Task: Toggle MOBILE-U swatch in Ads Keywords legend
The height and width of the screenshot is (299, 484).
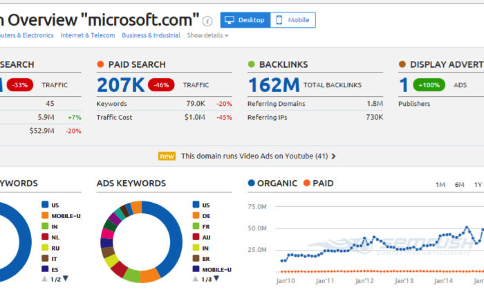Action: point(196,269)
